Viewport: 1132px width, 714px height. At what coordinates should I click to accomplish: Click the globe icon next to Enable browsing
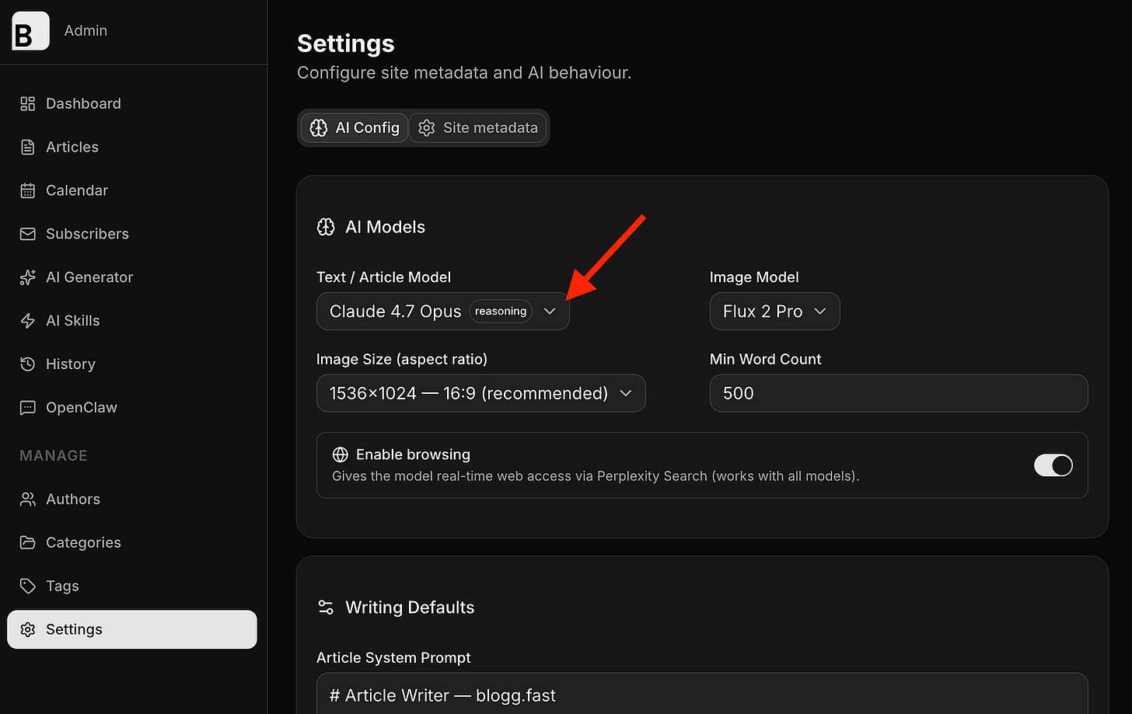(341, 455)
